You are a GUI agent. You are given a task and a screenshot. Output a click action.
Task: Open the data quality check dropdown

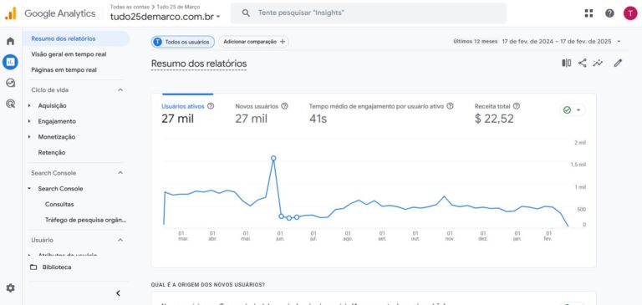pyautogui.click(x=573, y=110)
